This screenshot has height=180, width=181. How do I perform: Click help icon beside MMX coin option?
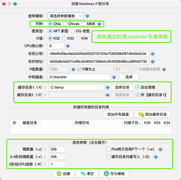click(x=99, y=24)
